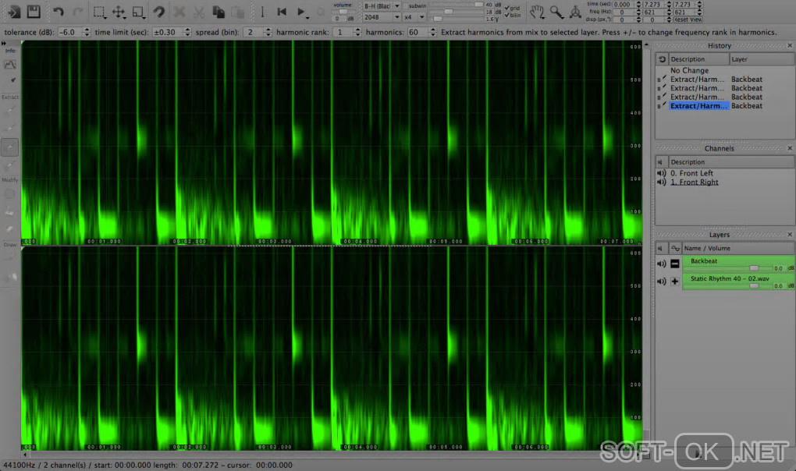Click the History Layer column header
This screenshot has height=471, width=796.
(x=762, y=59)
